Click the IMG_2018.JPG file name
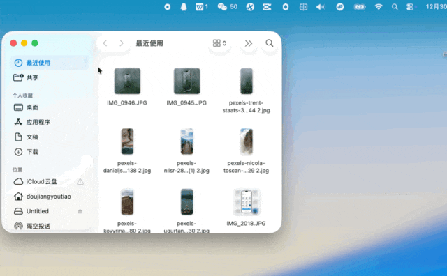This screenshot has height=276, width=447. (x=247, y=223)
